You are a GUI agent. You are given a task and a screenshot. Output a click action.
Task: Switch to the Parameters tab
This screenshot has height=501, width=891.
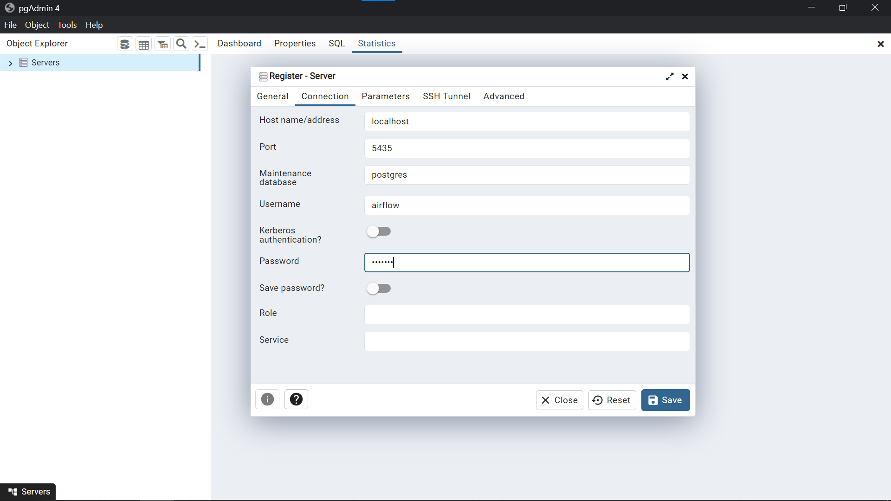coord(386,96)
